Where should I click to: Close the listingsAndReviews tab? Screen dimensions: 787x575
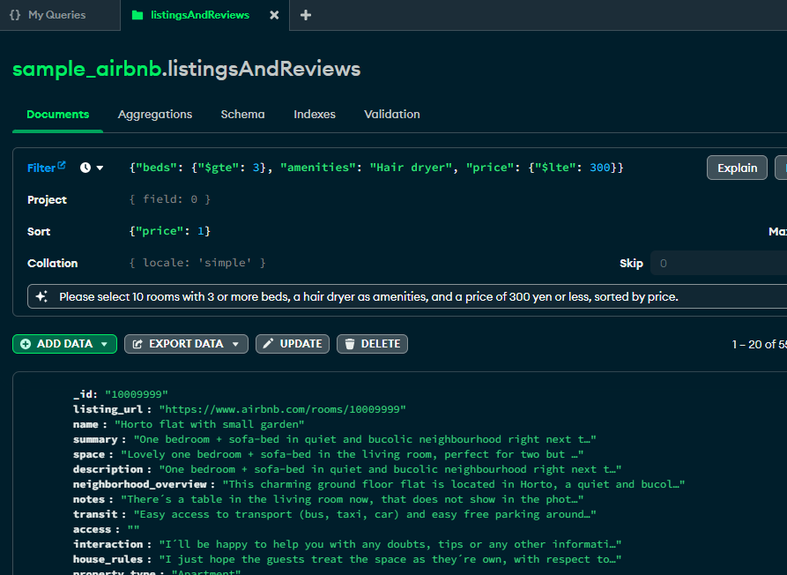click(274, 15)
